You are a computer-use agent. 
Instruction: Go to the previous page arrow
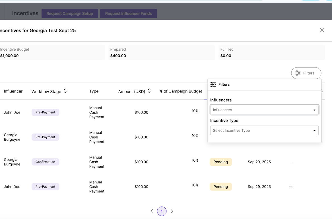[152, 211]
